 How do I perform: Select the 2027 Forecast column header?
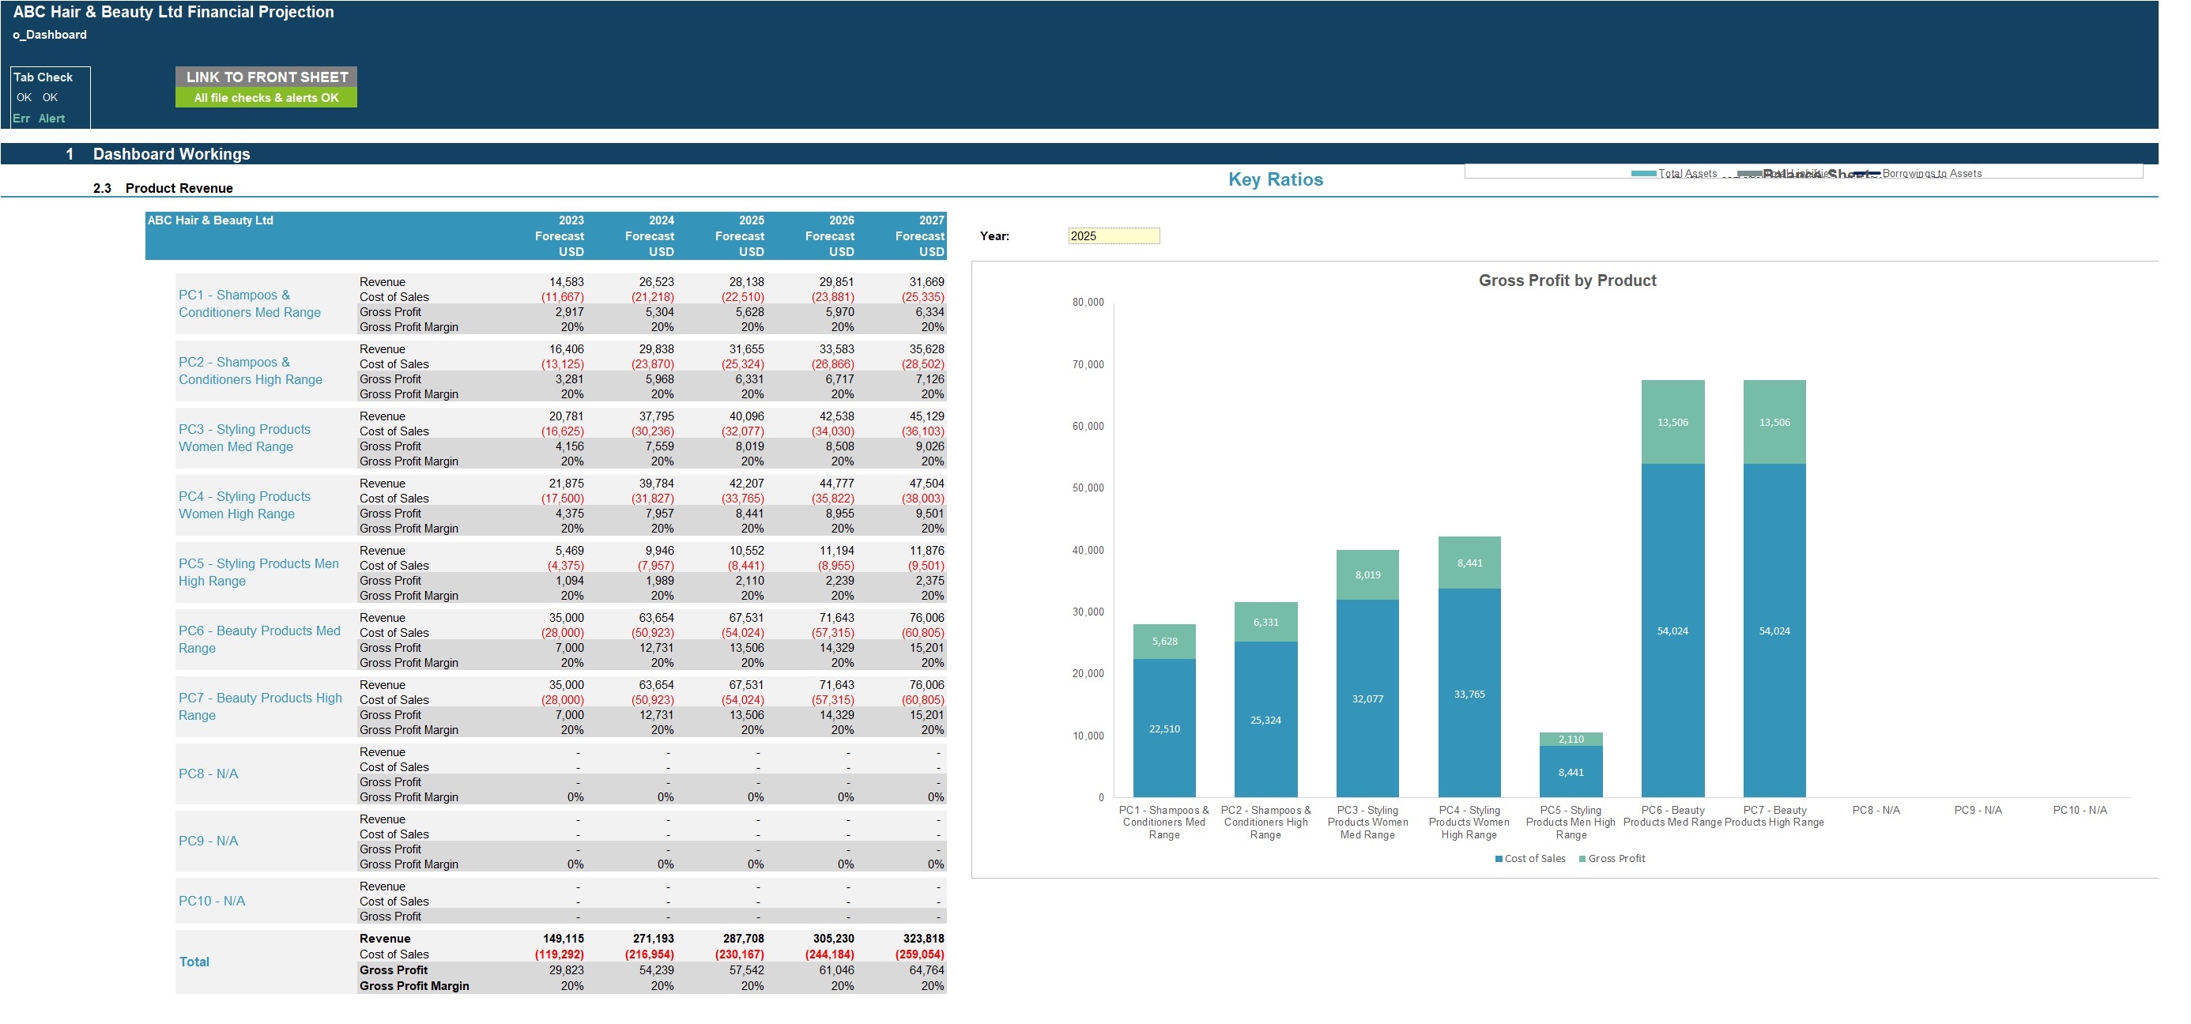point(918,235)
